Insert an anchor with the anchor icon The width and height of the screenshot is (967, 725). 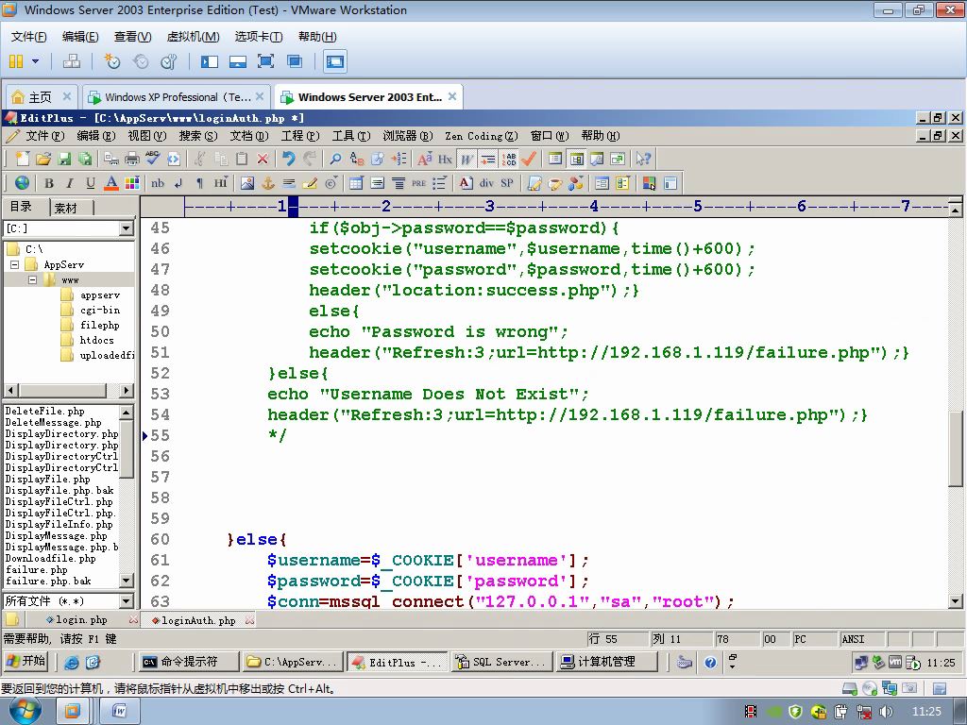pos(268,182)
